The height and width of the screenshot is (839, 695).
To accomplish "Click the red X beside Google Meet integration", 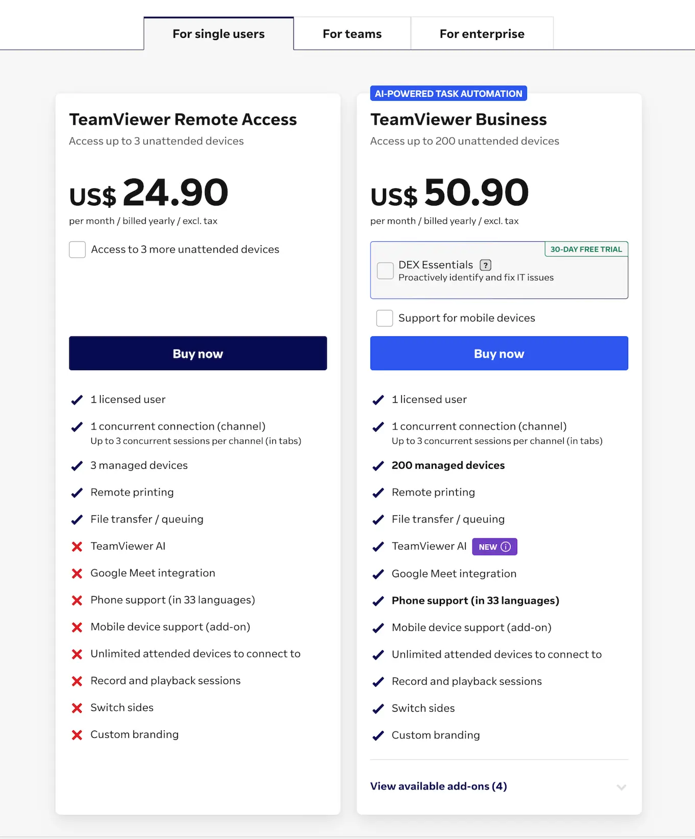I will coord(77,573).
